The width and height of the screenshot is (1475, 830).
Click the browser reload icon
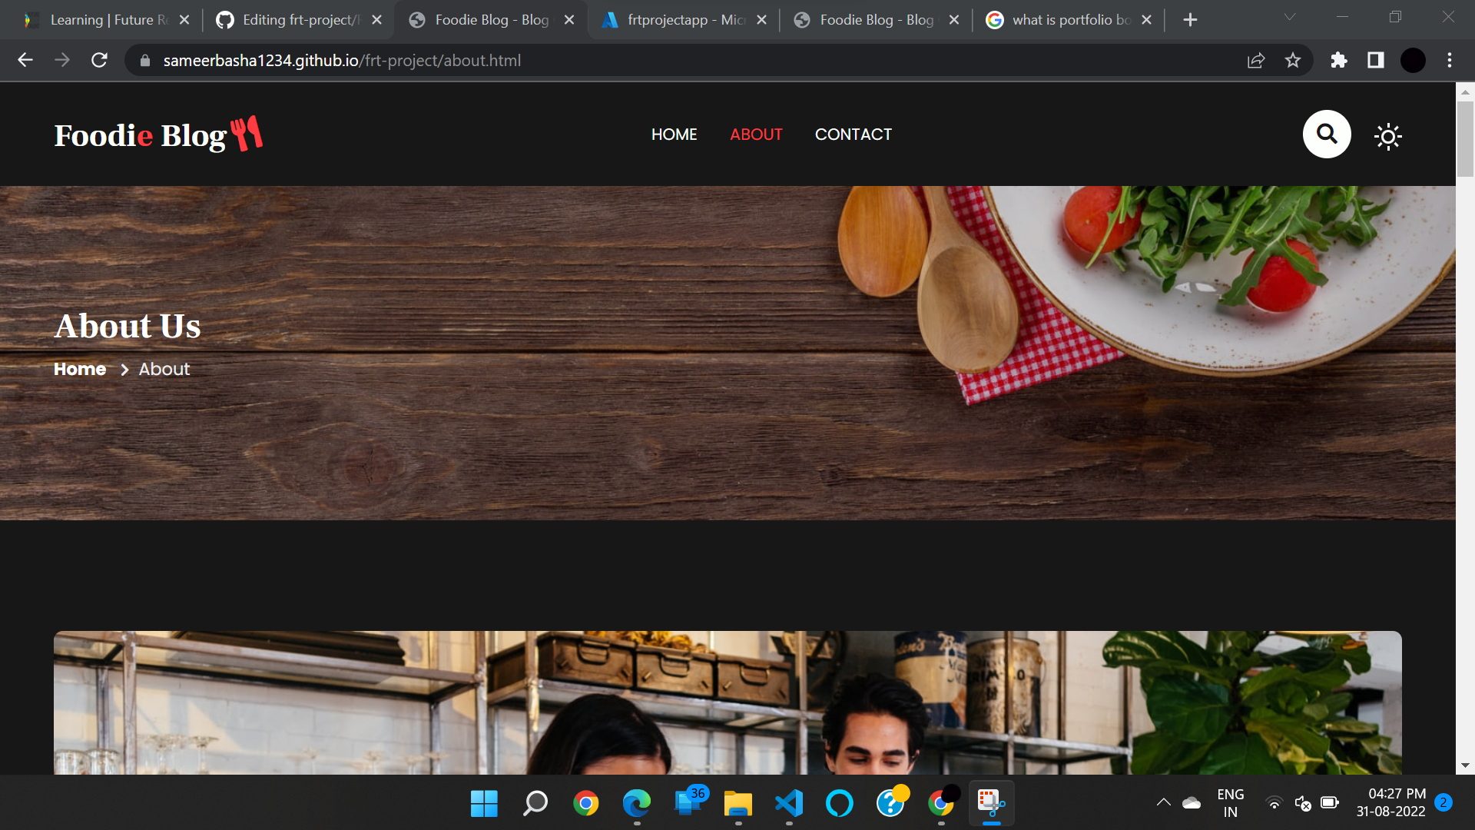[x=99, y=60]
